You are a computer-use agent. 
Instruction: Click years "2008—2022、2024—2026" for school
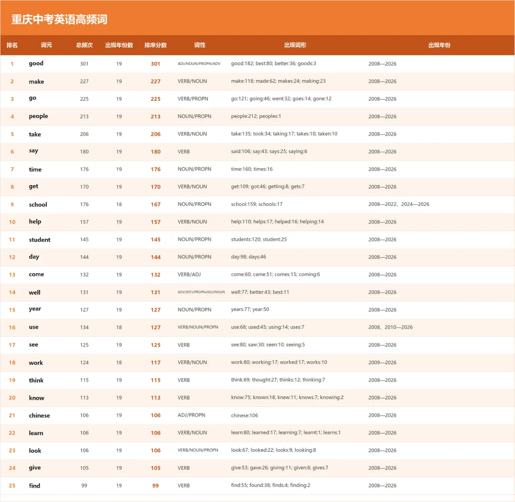pos(399,204)
